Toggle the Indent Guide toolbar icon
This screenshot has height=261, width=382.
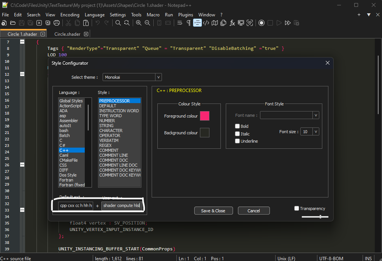click(197, 23)
